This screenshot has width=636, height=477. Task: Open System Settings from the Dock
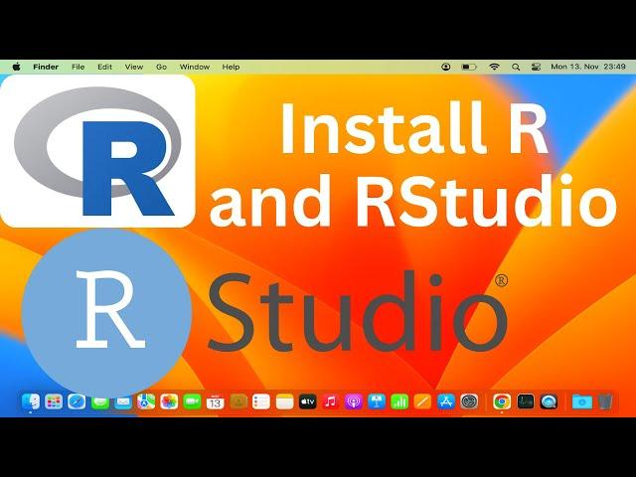pyautogui.click(x=469, y=401)
